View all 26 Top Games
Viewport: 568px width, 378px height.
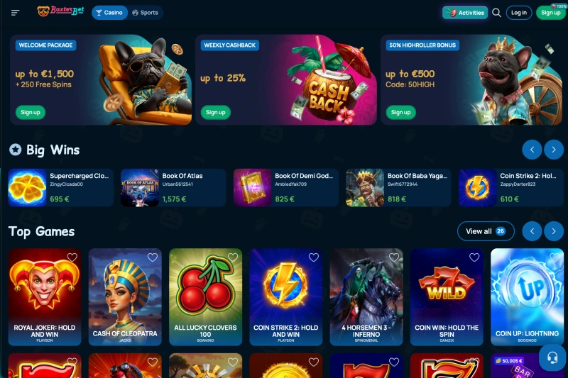[486, 231]
